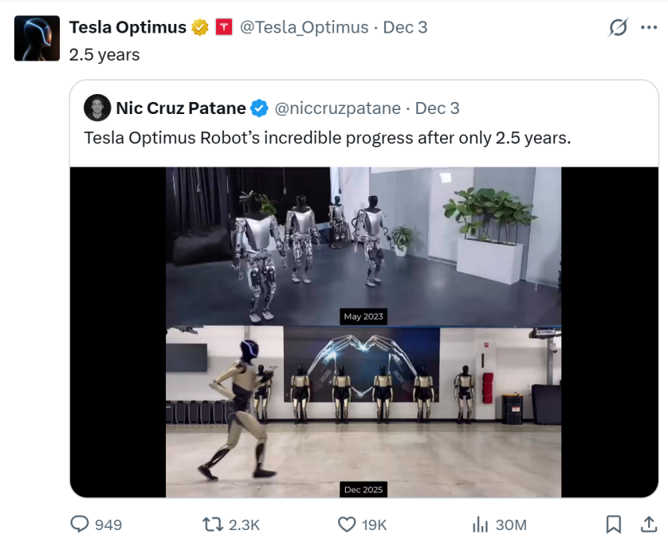Click Tesla Optimus gold verified badge
Screen dimensions: 668x546
(x=200, y=27)
